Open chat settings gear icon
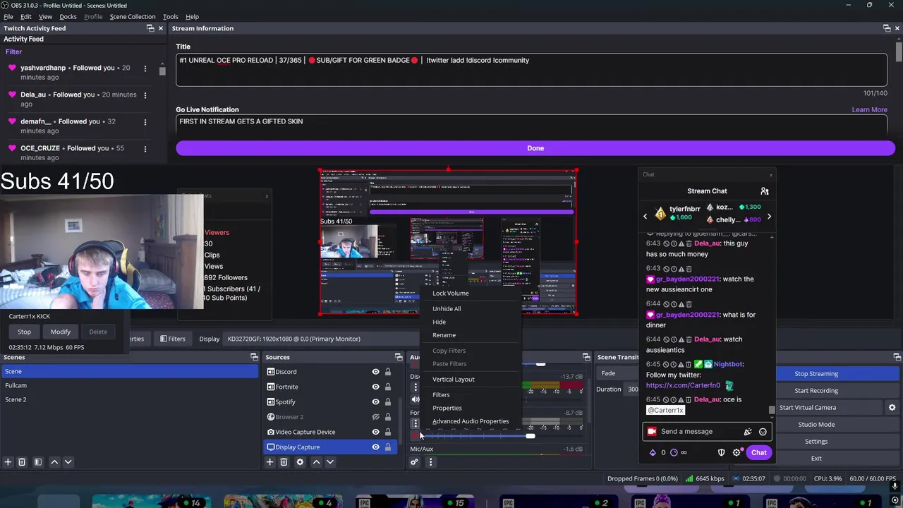Image resolution: width=903 pixels, height=508 pixels. pos(737,452)
